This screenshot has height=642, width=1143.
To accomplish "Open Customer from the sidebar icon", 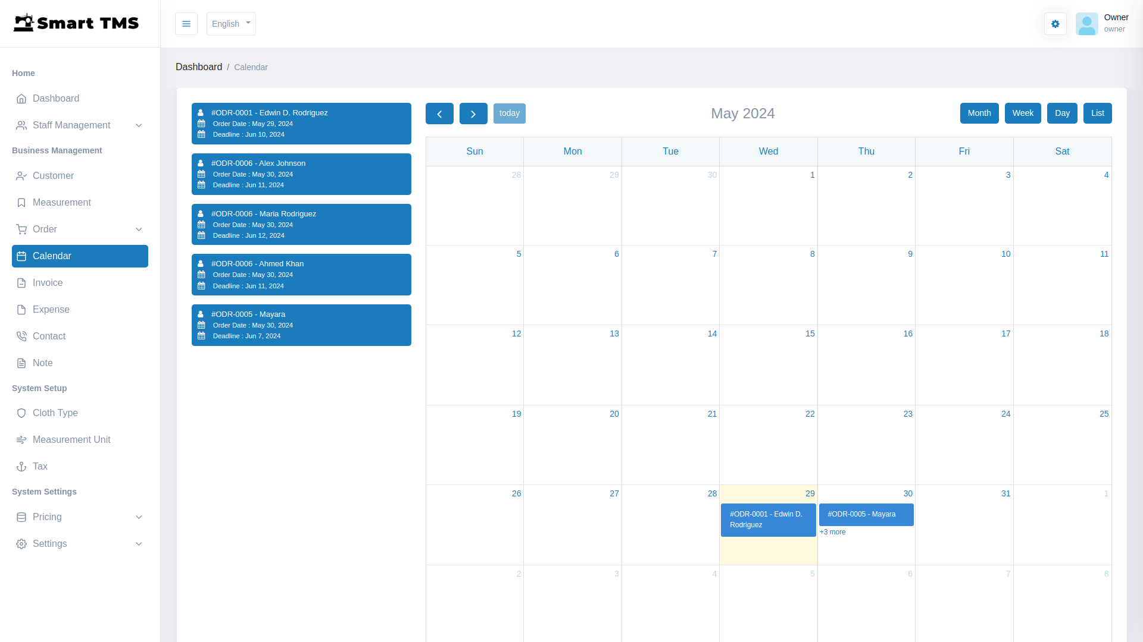I will (x=21, y=175).
